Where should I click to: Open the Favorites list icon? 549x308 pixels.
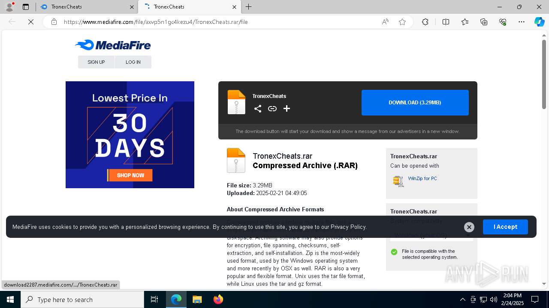[x=465, y=22]
